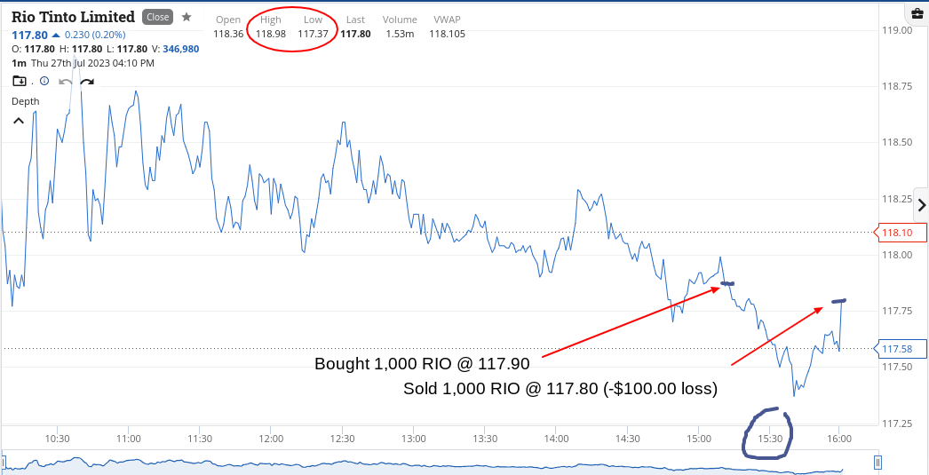Screen dimensions: 929x475
Task: Click the large blue 117.80 price
Action: tap(29, 35)
